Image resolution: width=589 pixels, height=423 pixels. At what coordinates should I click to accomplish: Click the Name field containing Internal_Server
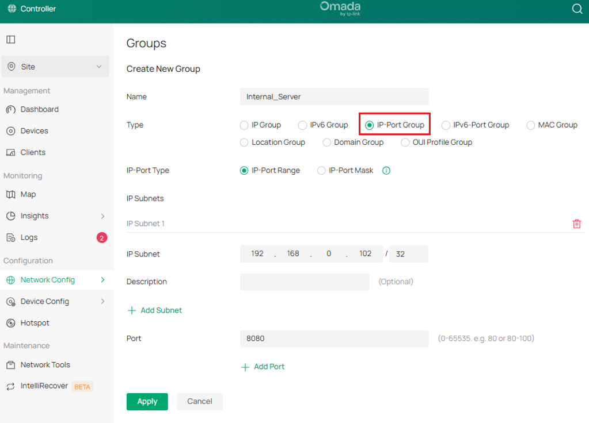pos(335,97)
